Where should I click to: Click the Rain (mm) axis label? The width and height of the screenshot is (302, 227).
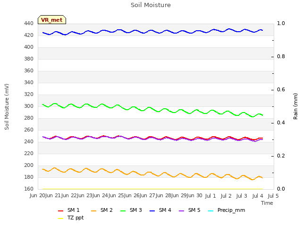[x=295, y=106]
